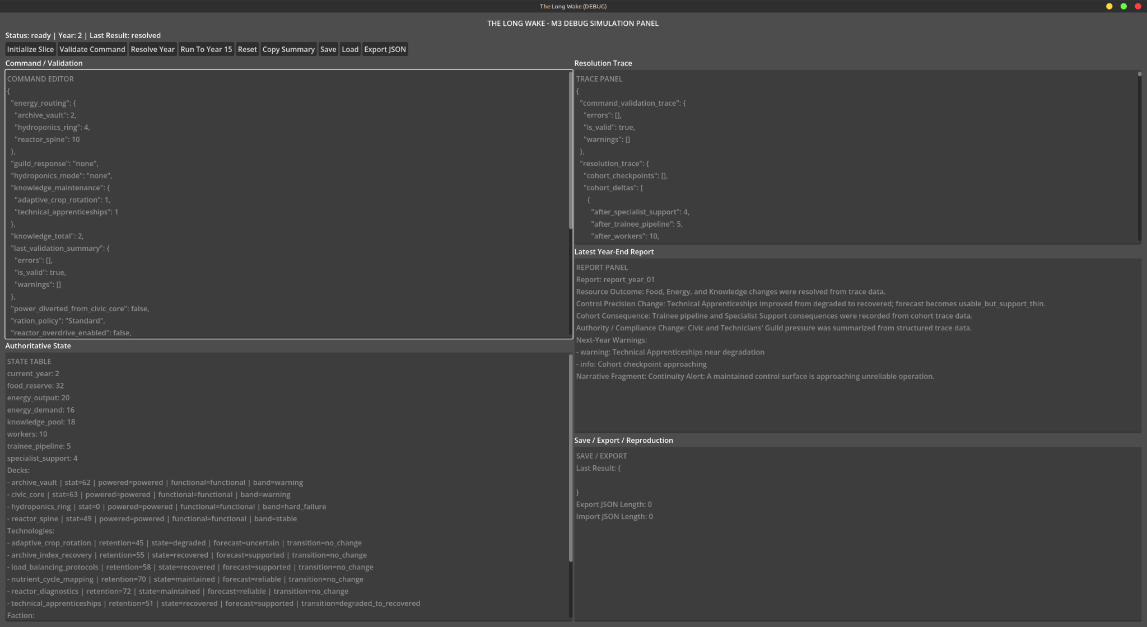Click the green maximize window button
Screen dimensions: 1147x627
(x=1123, y=6)
